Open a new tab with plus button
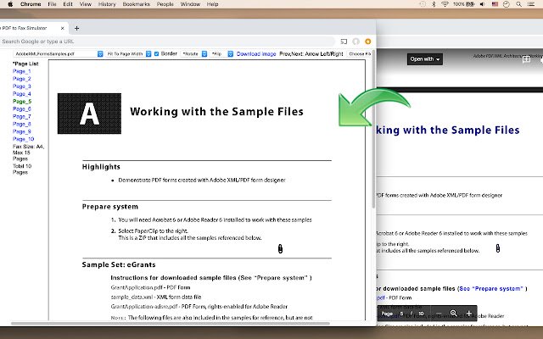This screenshot has width=543, height=339. 76,28
